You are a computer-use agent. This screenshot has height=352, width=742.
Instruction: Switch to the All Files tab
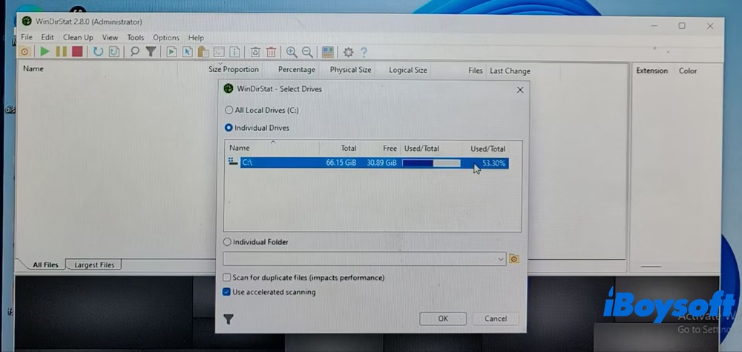pos(45,265)
